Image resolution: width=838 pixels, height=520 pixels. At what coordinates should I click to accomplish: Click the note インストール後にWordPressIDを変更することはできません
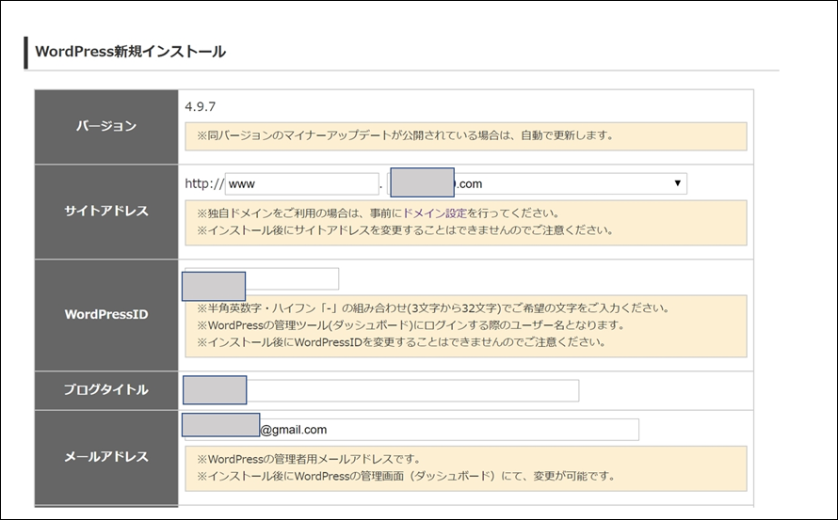[x=401, y=342]
